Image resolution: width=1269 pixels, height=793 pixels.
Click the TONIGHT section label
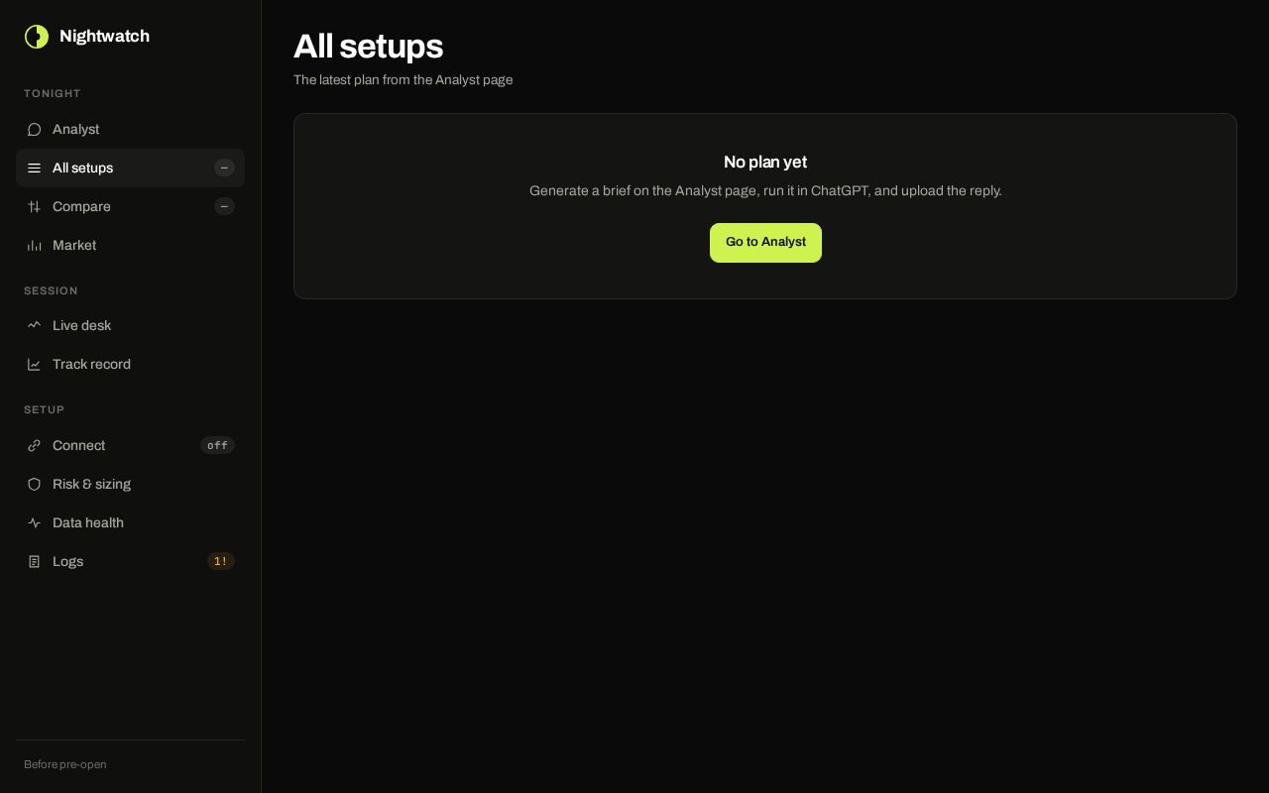click(53, 94)
